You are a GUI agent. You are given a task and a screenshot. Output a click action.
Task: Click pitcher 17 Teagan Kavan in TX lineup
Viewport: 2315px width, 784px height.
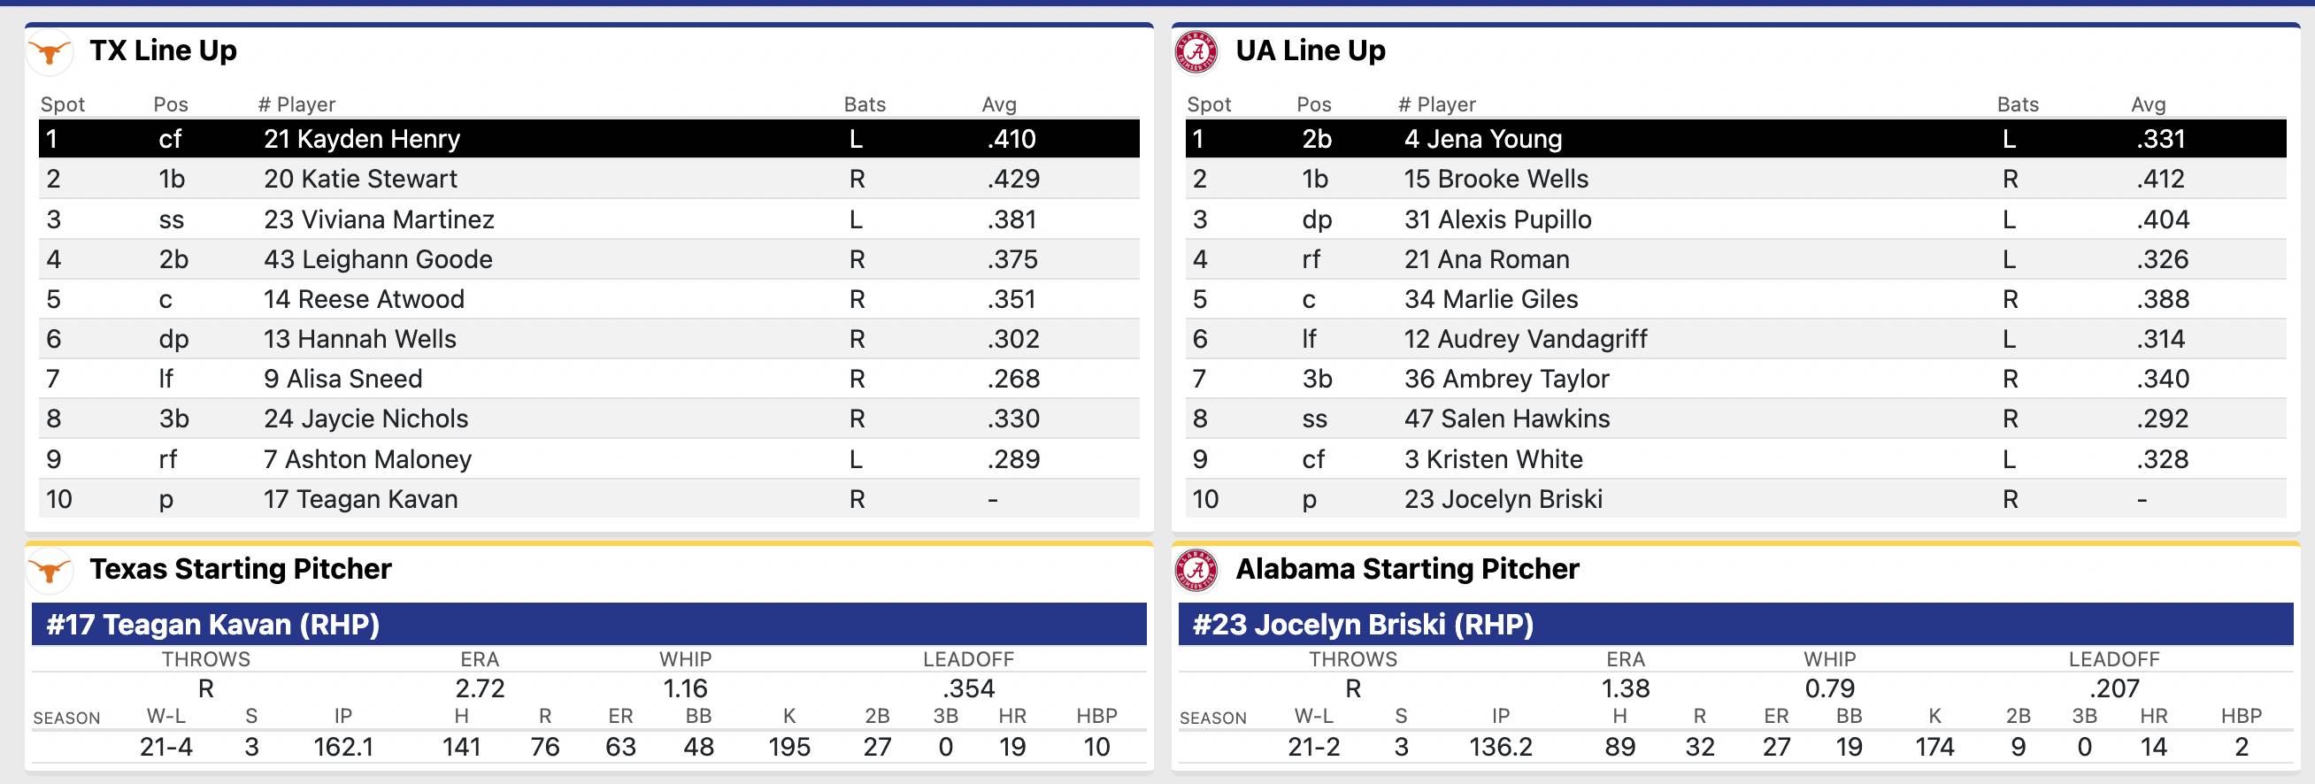click(360, 499)
